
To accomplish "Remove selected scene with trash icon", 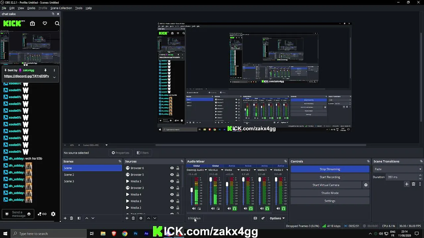I will [x=71, y=218].
